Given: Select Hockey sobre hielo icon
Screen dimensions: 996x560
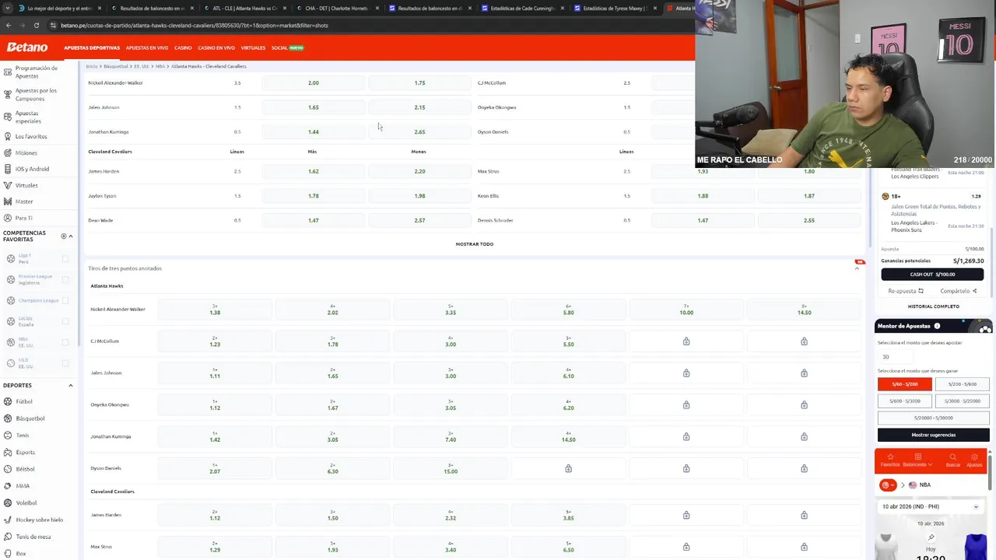Looking at the screenshot, I should point(7,520).
